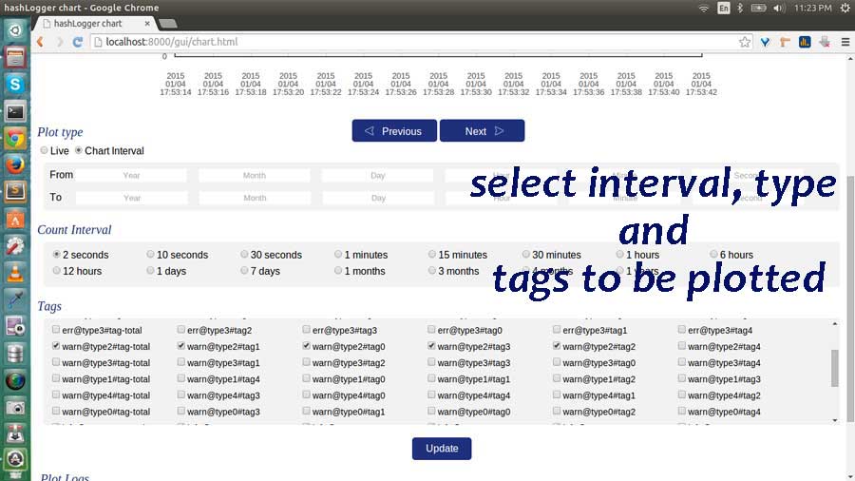Image resolution: width=855 pixels, height=481 pixels.
Task: Click the Next button
Action: coord(482,131)
